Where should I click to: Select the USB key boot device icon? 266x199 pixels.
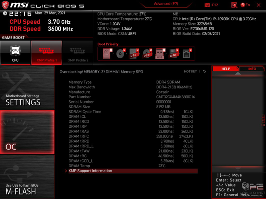[160, 54]
